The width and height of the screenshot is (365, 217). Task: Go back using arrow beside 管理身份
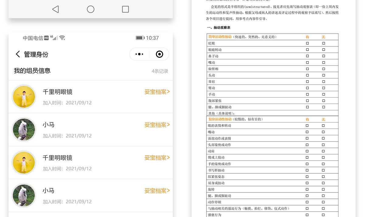tap(18, 54)
